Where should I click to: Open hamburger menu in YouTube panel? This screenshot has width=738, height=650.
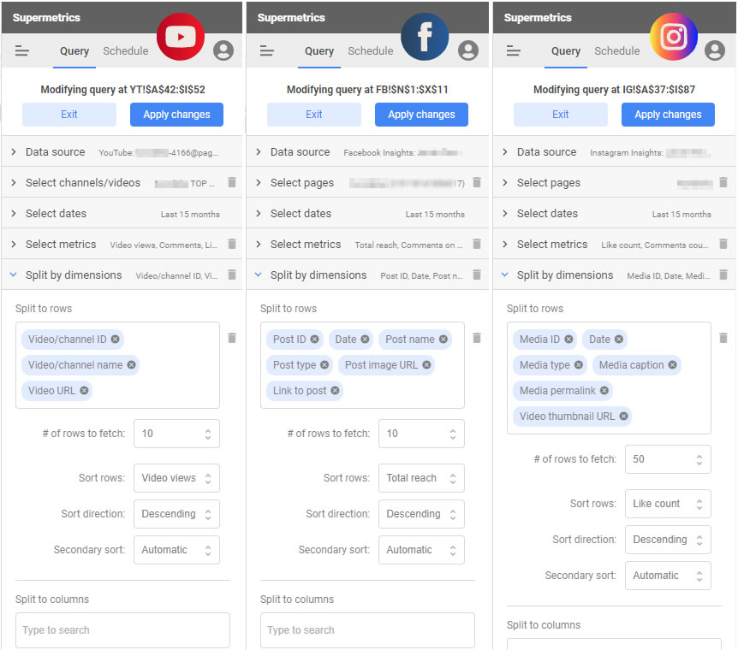point(22,50)
